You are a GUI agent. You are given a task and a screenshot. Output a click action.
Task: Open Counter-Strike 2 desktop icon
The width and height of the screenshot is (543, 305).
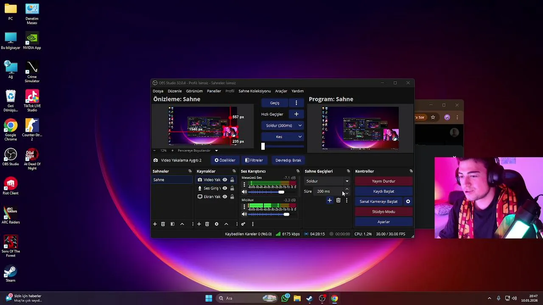click(32, 130)
